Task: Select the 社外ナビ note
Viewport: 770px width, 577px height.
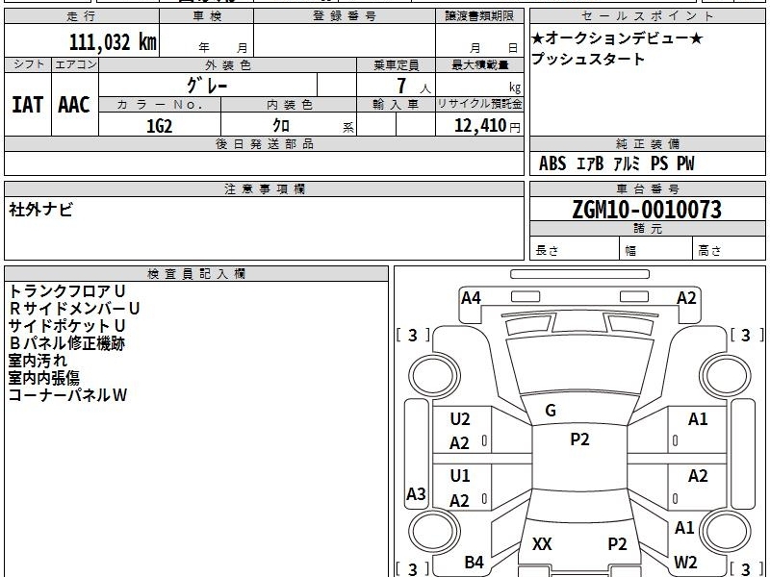Action: (x=41, y=210)
